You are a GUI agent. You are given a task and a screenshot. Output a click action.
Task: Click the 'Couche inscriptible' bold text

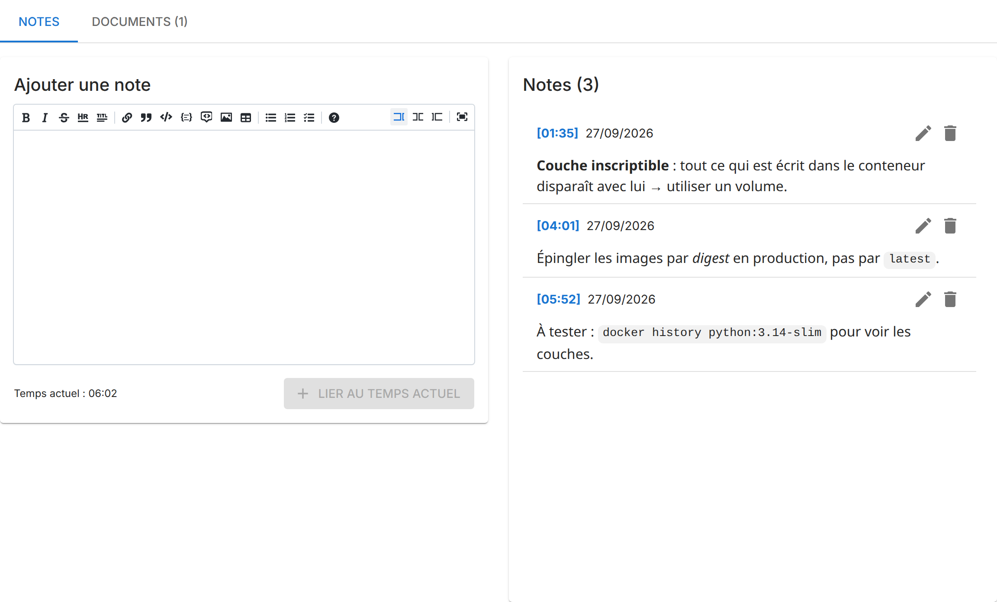tap(603, 166)
